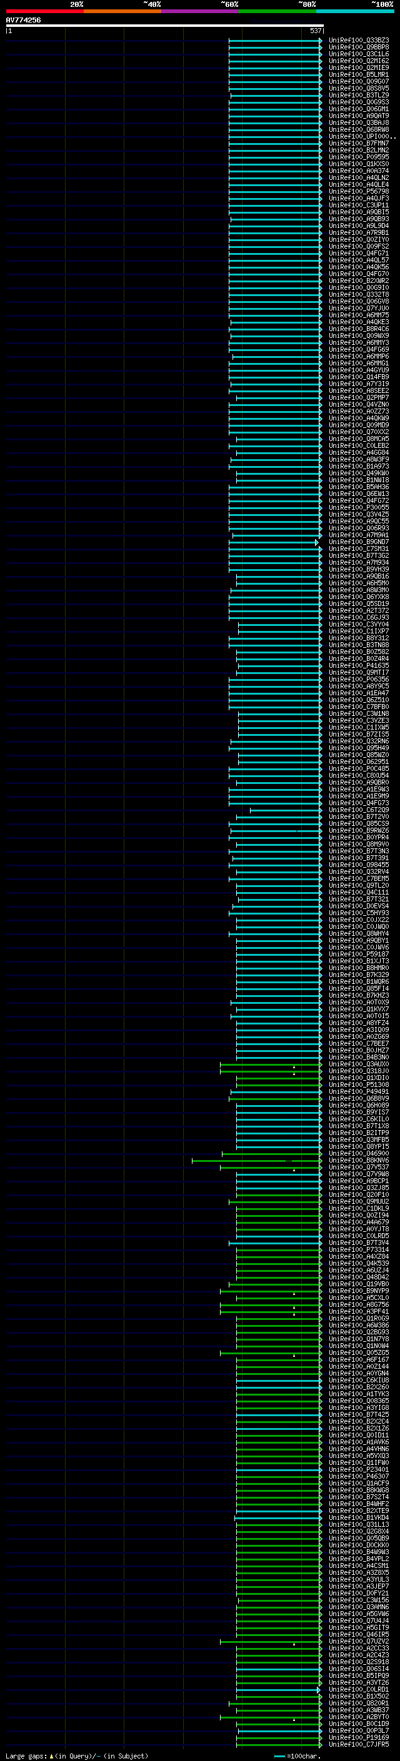The image size is (400, 1761).
Task: Select hit label UniRef100_Q2BG93
Action: [x=359, y=1332]
